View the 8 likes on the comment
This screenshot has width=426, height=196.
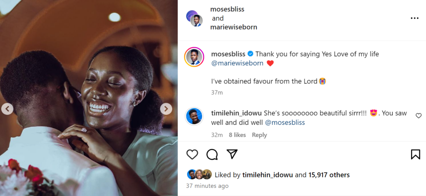click(237, 135)
